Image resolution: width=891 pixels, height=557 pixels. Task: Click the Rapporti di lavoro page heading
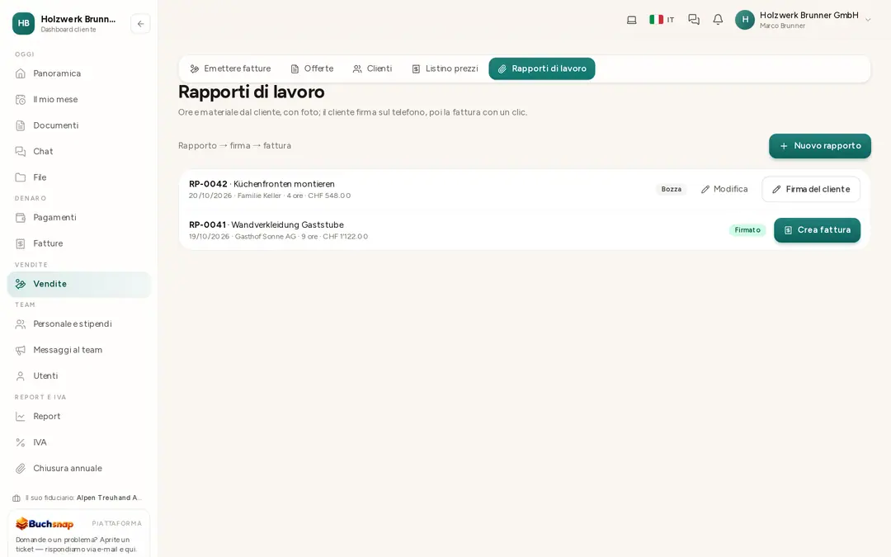[x=252, y=92]
